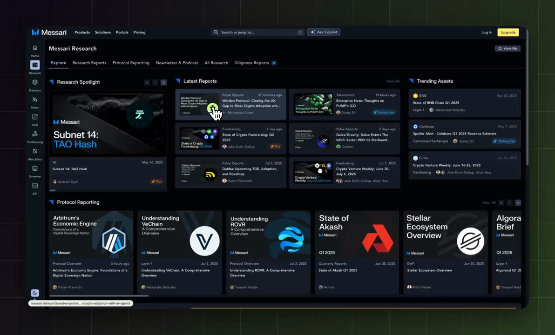Screen dimensions: 555x335
Task: Open Galxe/Gravity Pulse report
Action: (345, 138)
